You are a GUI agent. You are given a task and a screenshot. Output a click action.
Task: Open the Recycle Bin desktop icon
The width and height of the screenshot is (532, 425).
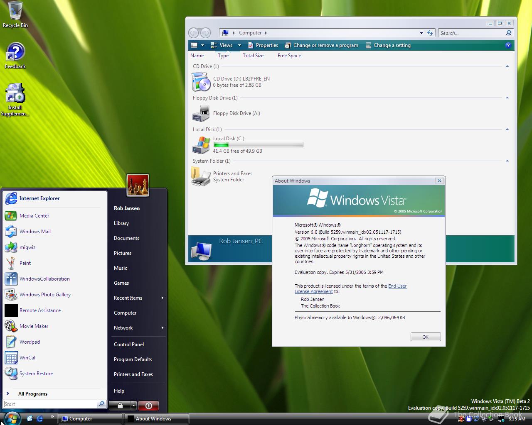click(x=15, y=15)
